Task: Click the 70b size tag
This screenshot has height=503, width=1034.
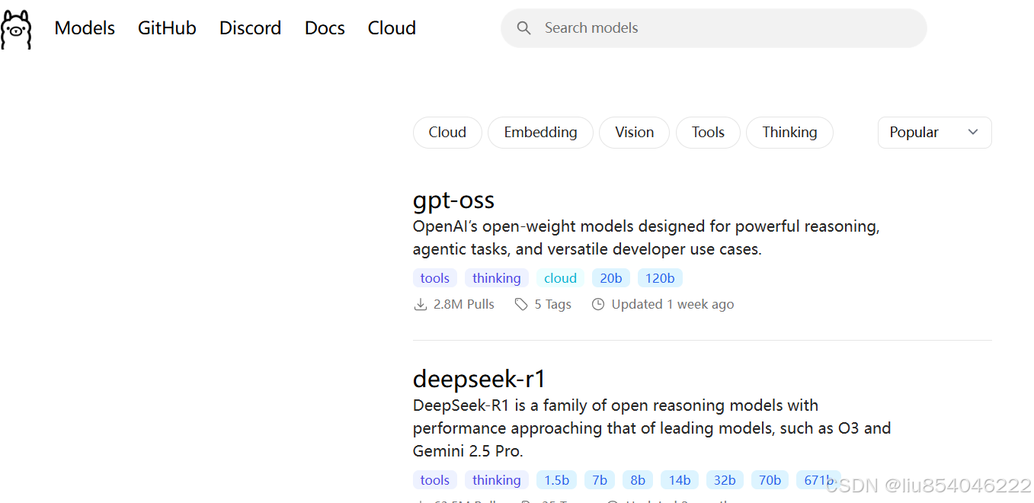Action: [770, 480]
